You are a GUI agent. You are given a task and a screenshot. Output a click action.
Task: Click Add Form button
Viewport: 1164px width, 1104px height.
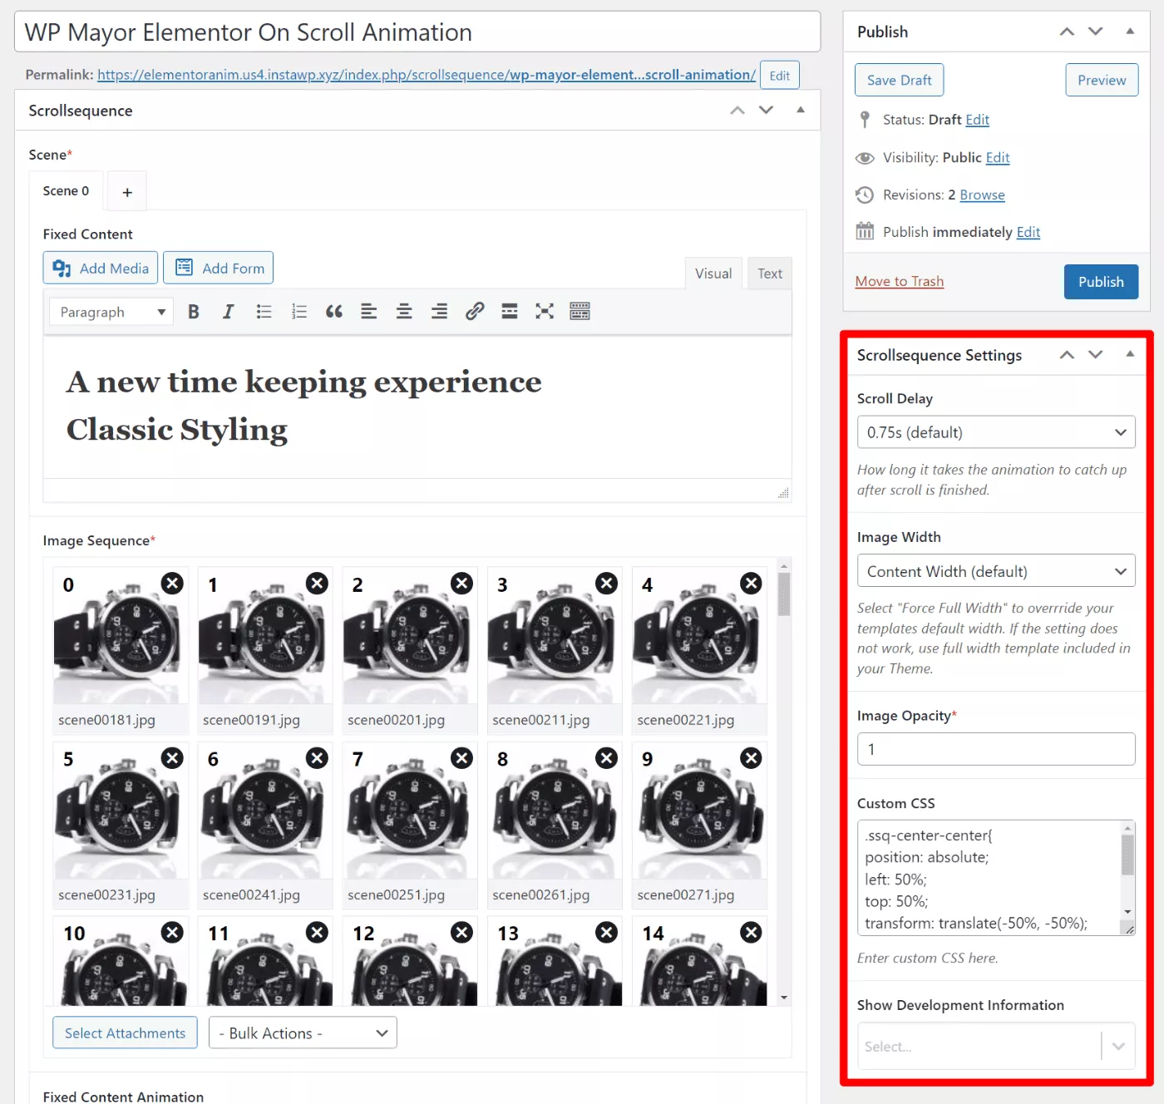coord(219,268)
